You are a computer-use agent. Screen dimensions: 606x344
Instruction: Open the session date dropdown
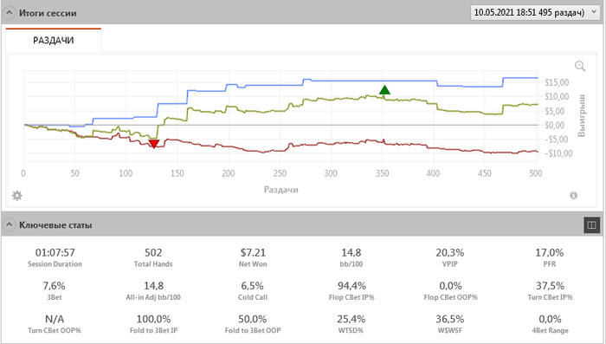tap(534, 12)
